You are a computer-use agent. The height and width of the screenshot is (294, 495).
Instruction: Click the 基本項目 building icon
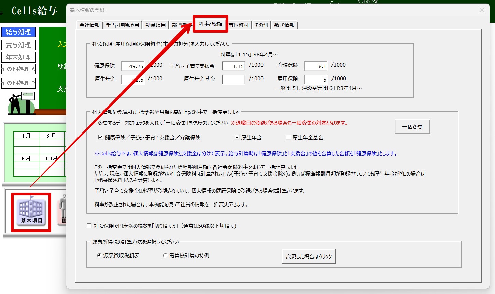click(31, 212)
